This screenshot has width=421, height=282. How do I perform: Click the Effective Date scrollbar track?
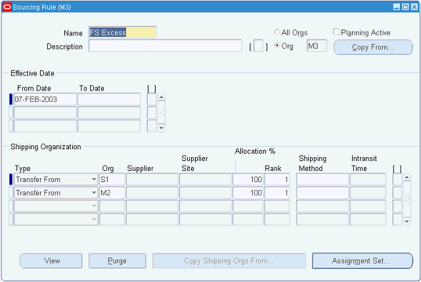161,112
